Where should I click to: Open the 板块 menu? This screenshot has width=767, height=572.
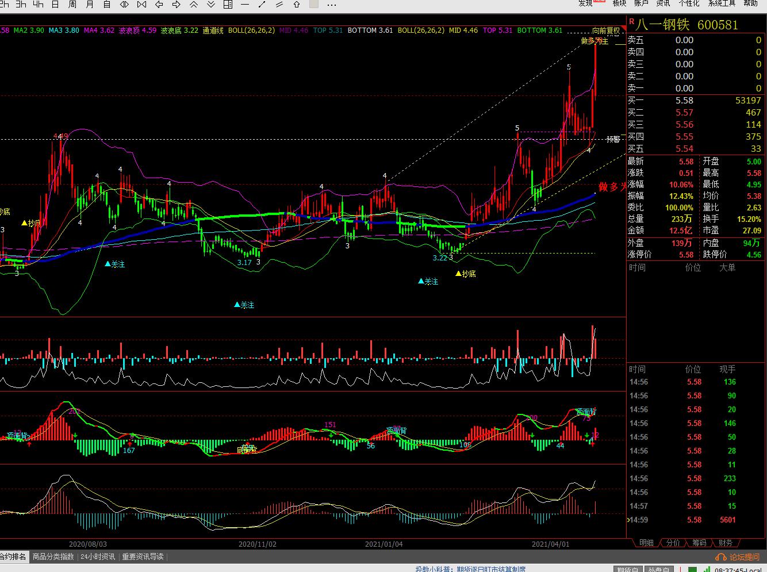620,3
